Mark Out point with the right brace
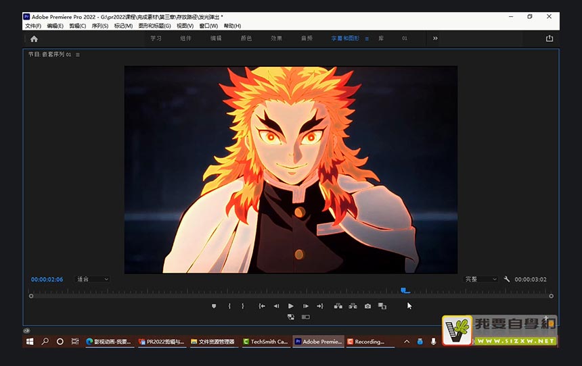The height and width of the screenshot is (366, 582). [243, 307]
